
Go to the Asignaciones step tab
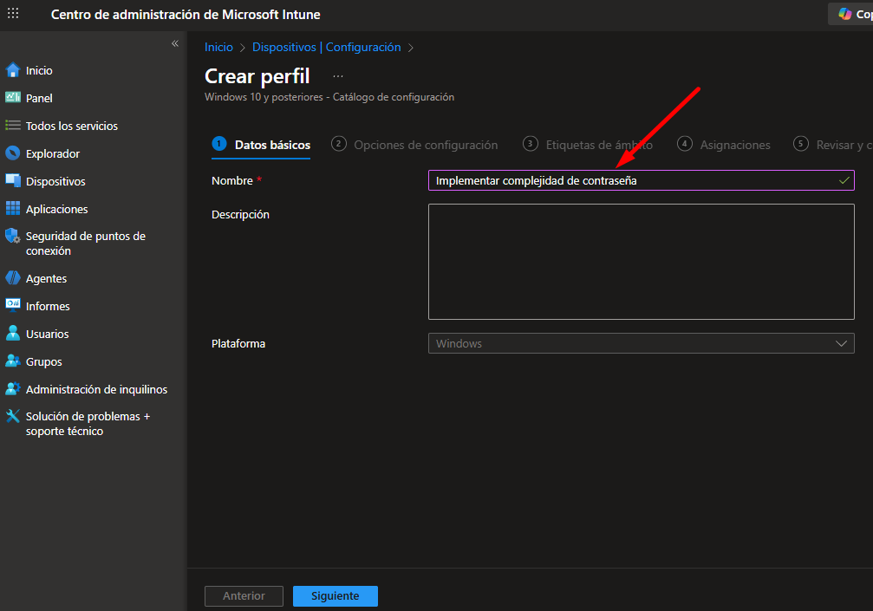[x=734, y=145]
